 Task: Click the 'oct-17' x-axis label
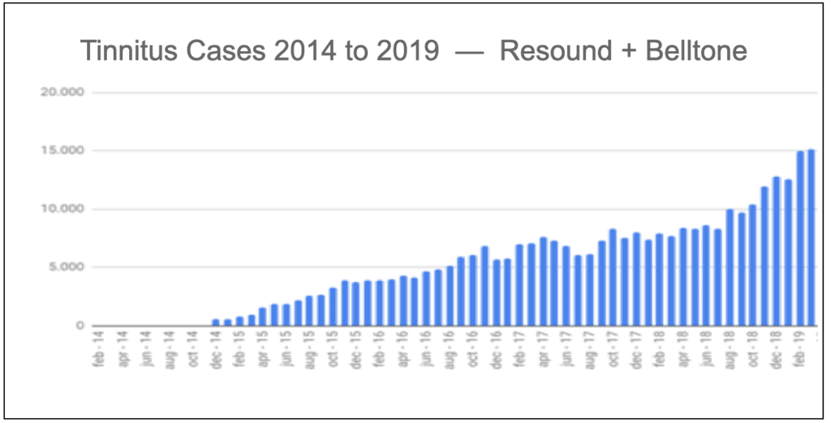point(614,349)
